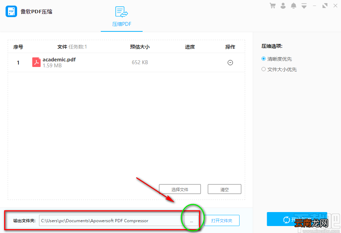Click the 压缩PDF tab icon
This screenshot has width=341, height=233.
[122, 12]
